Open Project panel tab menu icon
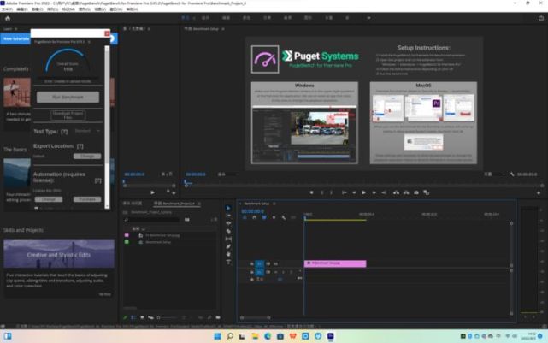This screenshot has width=548, height=343. (199, 204)
